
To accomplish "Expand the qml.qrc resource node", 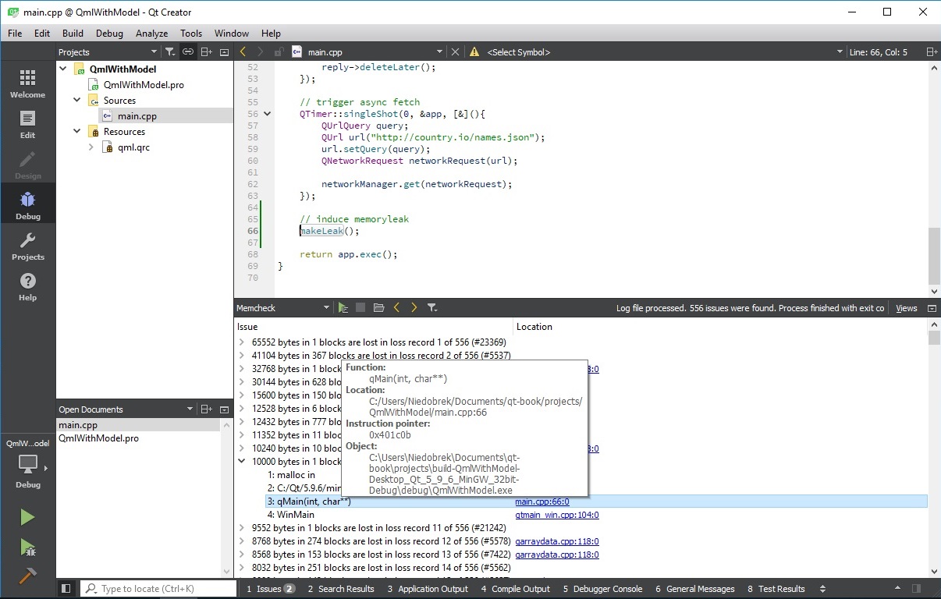I will point(91,147).
